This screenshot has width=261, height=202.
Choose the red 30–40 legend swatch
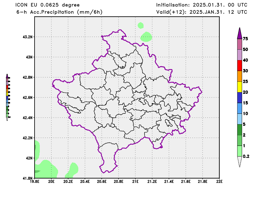tap(239, 66)
